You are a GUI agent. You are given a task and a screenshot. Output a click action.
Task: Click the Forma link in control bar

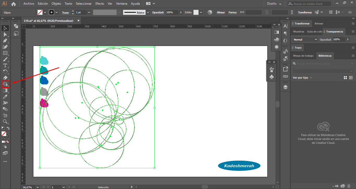[233, 12]
